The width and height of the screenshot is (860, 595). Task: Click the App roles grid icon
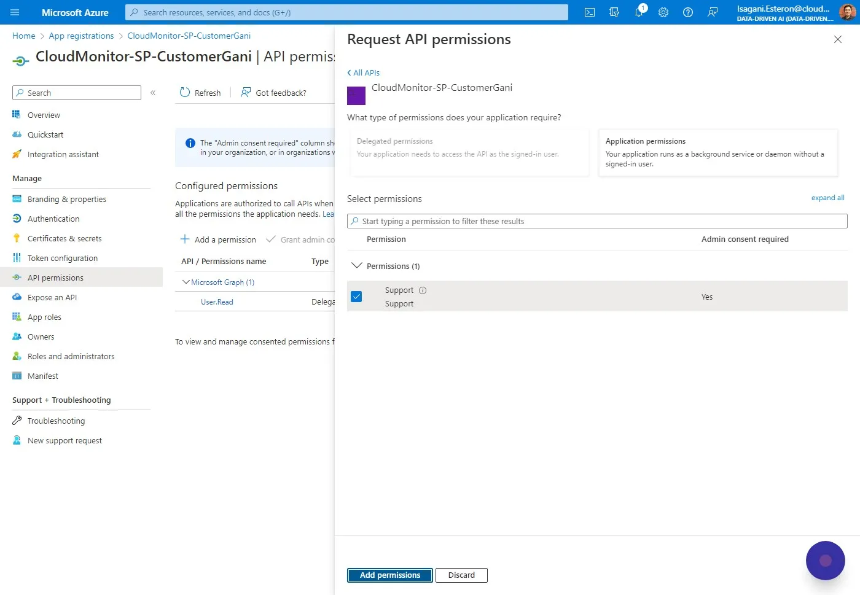[x=17, y=317]
